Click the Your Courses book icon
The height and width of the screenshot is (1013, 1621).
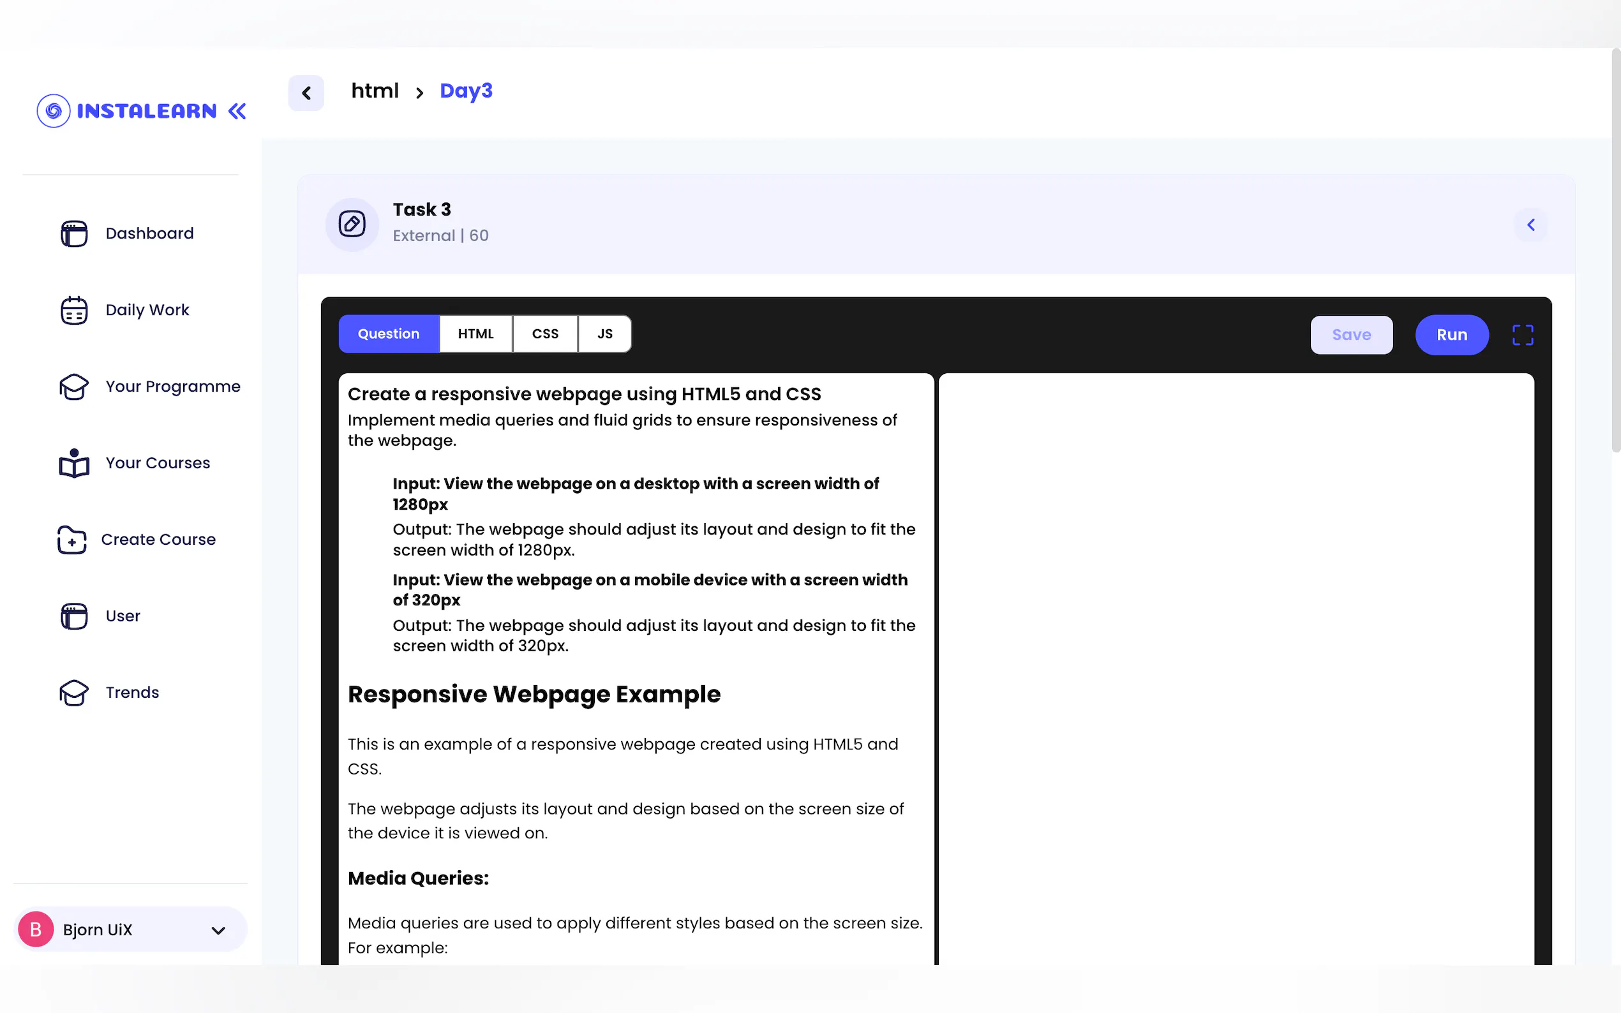[x=74, y=463]
